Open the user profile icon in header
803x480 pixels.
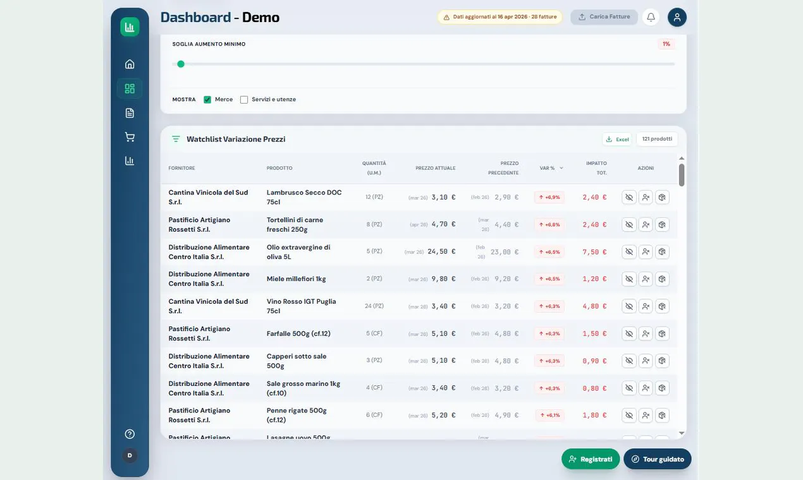tap(677, 17)
